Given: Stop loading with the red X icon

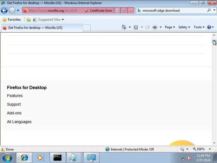Looking at the screenshot, I should click(131, 11).
